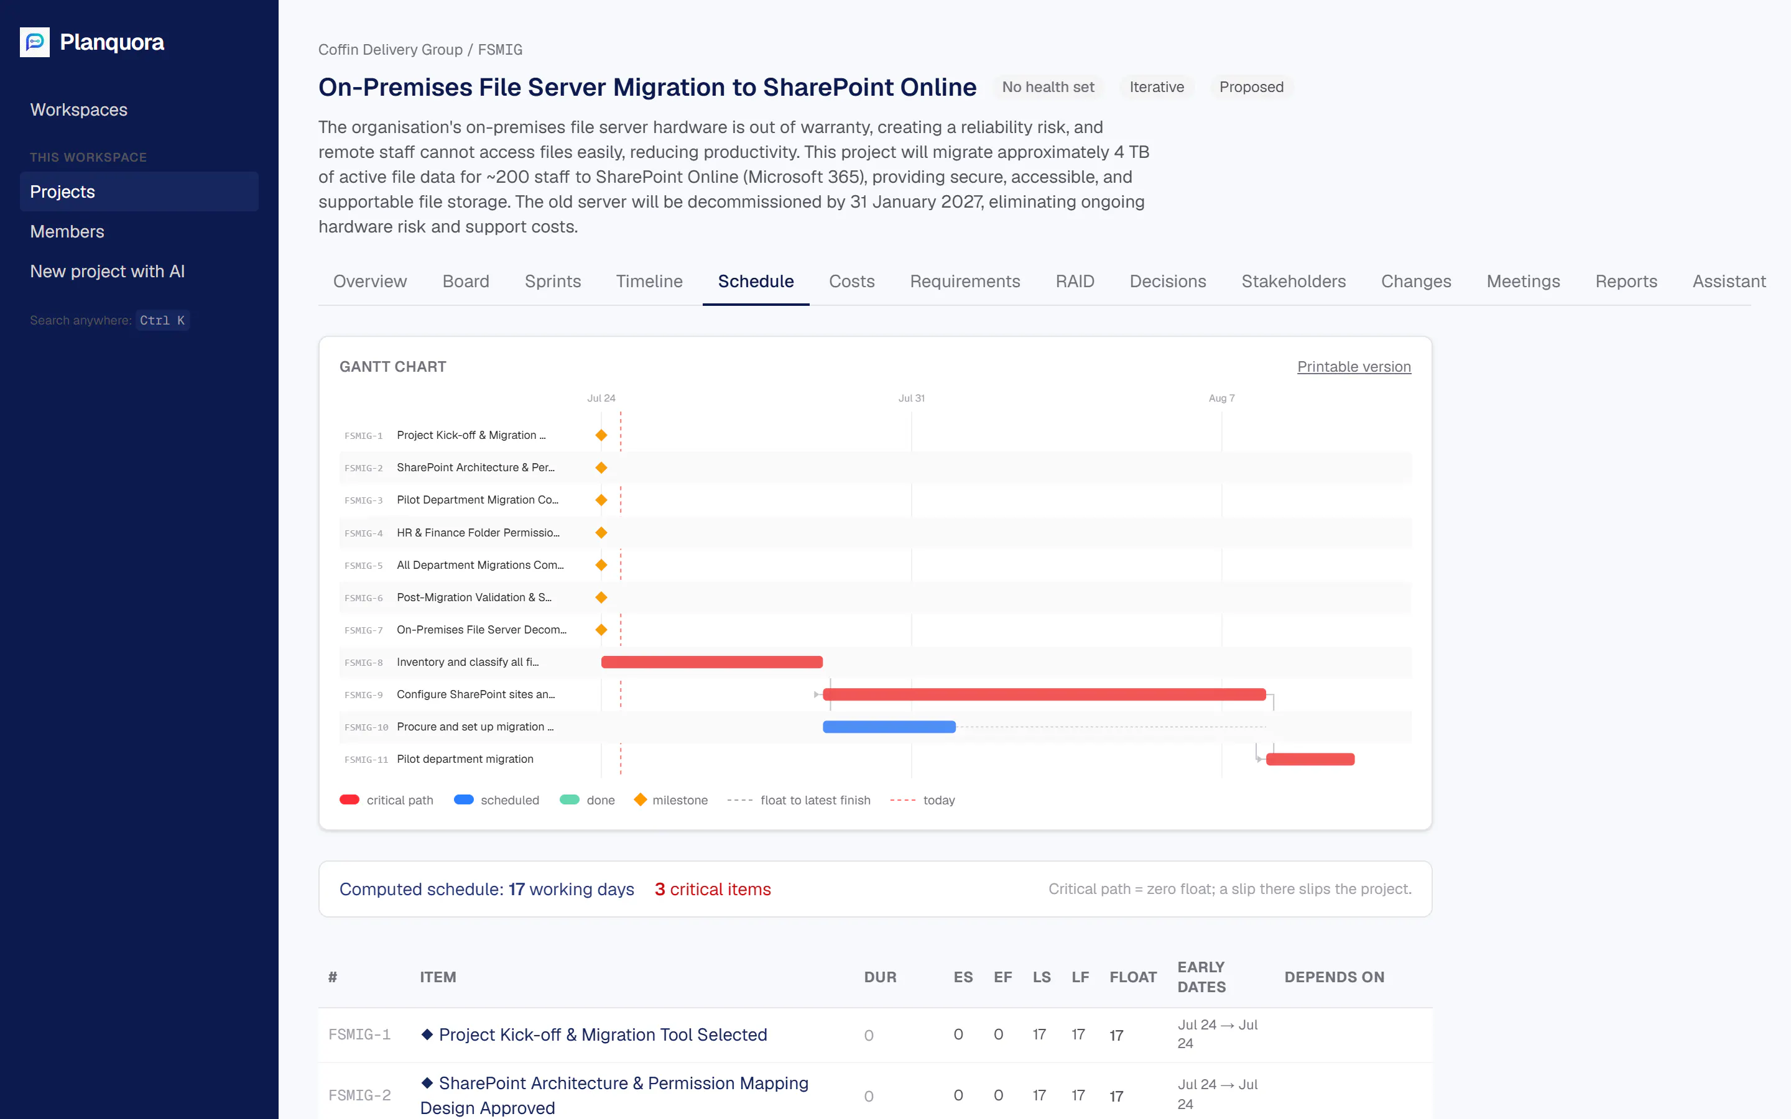Click the 'today' legend label
Viewport: 1791px width, 1119px height.
pos(938,799)
